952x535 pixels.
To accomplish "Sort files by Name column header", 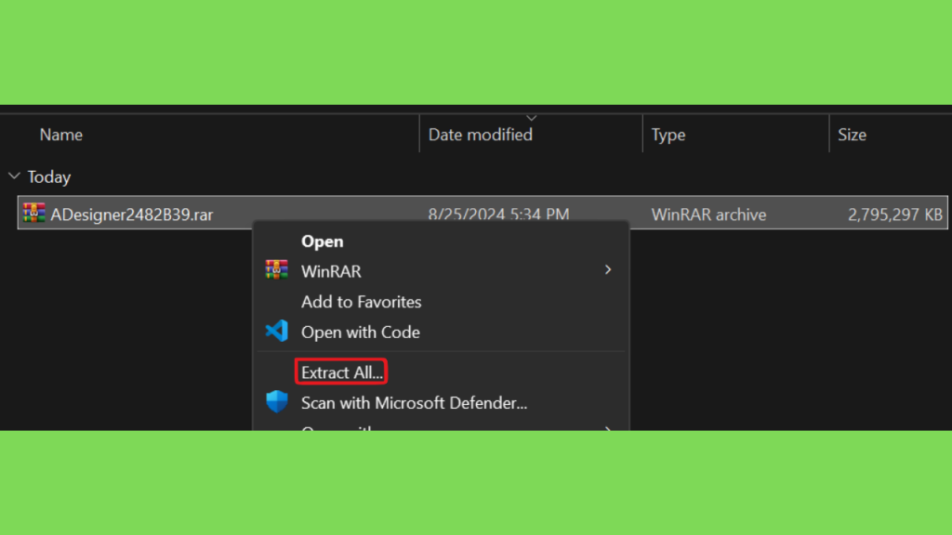I will tap(61, 135).
